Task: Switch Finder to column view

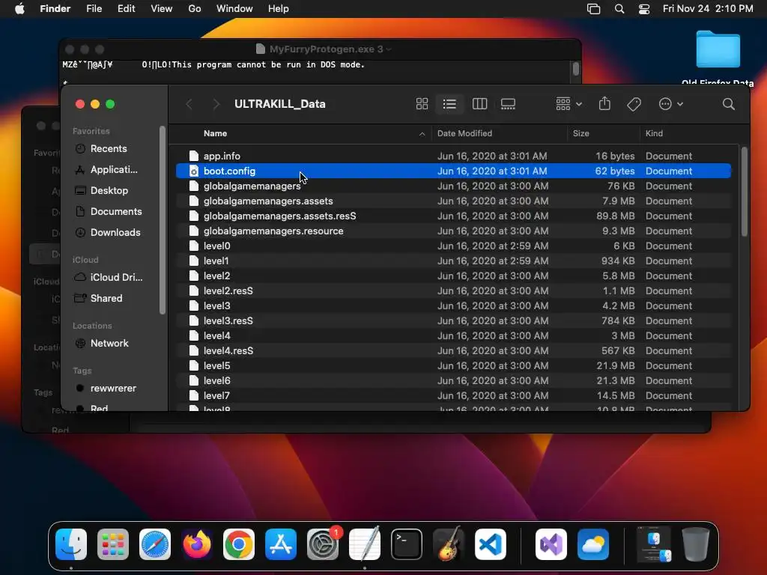Action: (x=479, y=103)
